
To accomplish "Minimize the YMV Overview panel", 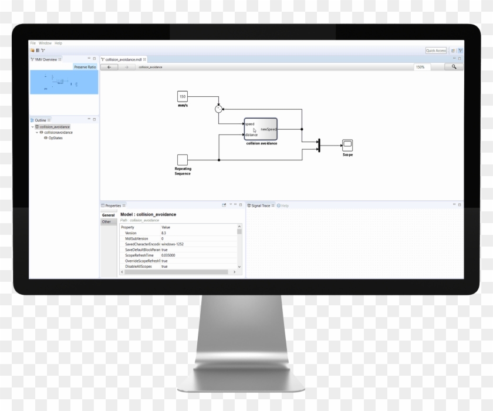I will coord(89,59).
